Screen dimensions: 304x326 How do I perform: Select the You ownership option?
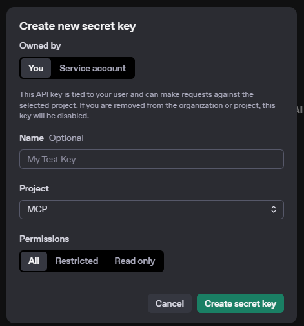click(x=36, y=68)
